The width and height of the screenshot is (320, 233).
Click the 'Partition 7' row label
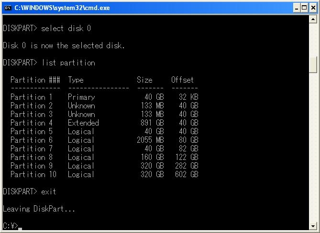click(x=32, y=148)
